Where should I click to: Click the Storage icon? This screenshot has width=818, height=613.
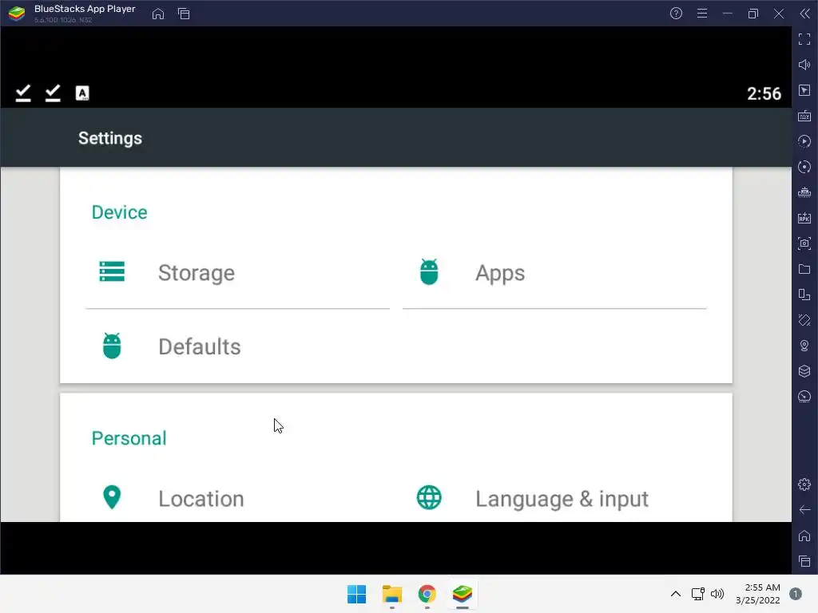click(112, 271)
